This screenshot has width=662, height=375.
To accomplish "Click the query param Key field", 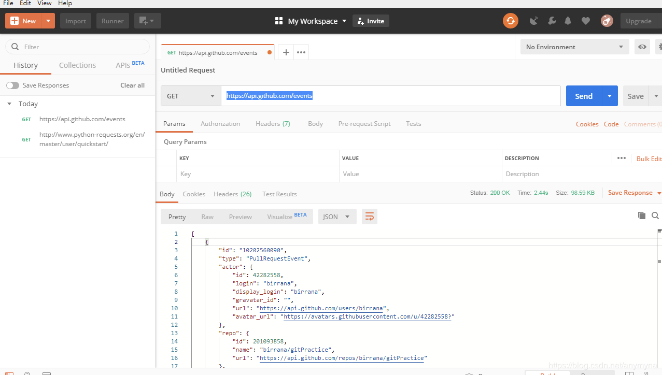I will click(x=258, y=174).
